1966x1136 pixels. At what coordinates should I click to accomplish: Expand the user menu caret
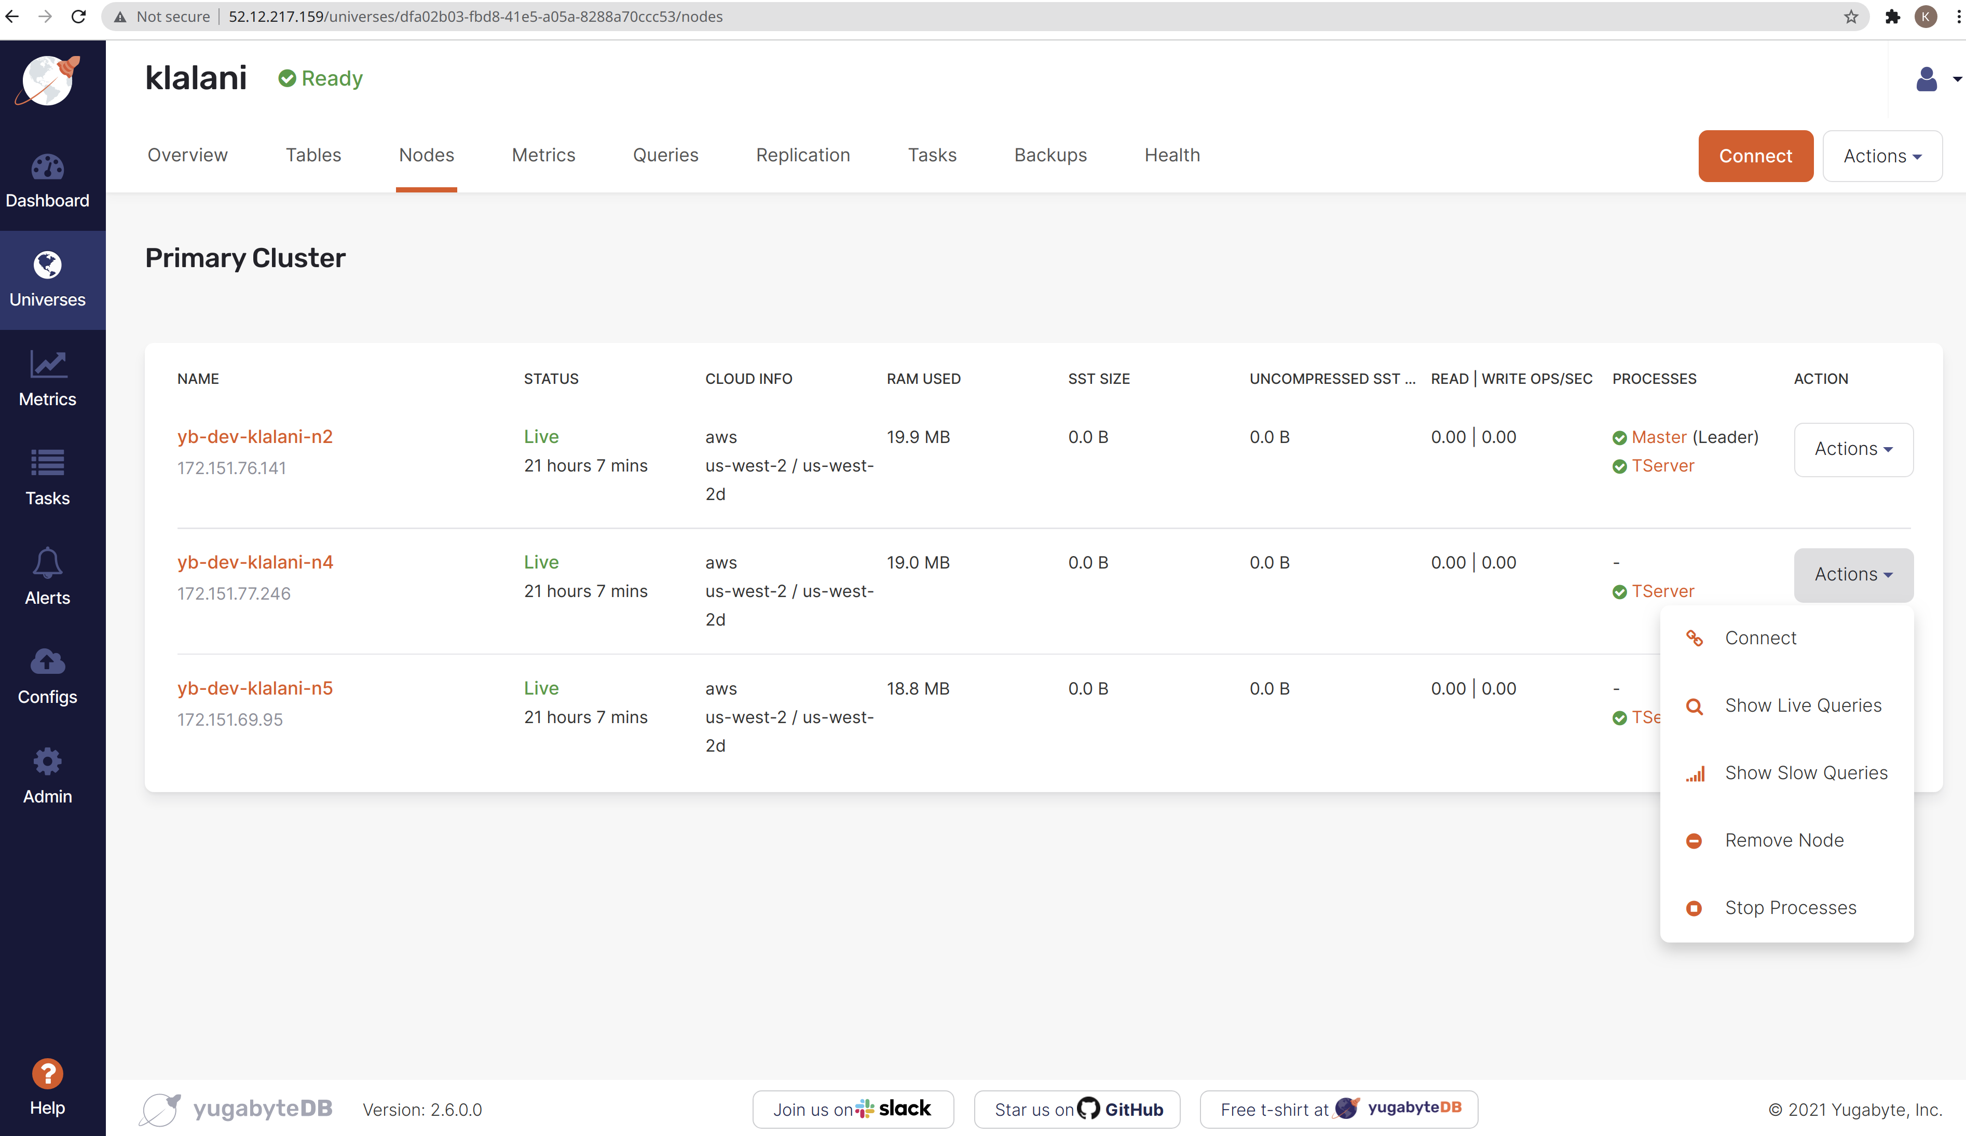[x=1957, y=79]
